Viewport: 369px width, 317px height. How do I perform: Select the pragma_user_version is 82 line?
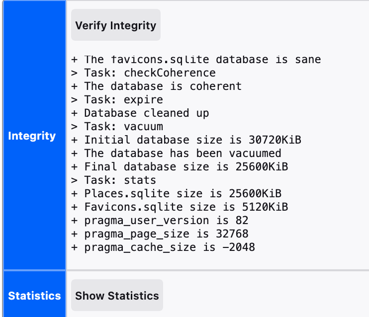[160, 221]
